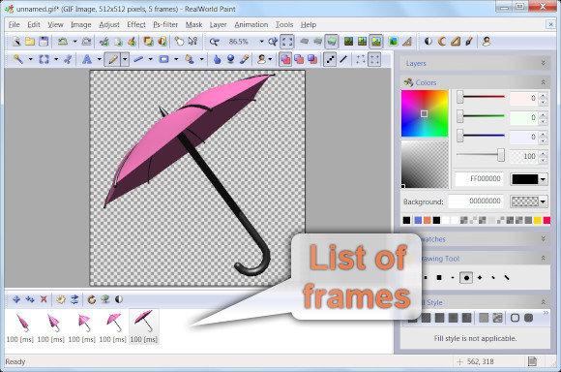Open the Text tool dropdown arrow
Viewport: 561px width, 372px height.
pyautogui.click(x=99, y=59)
